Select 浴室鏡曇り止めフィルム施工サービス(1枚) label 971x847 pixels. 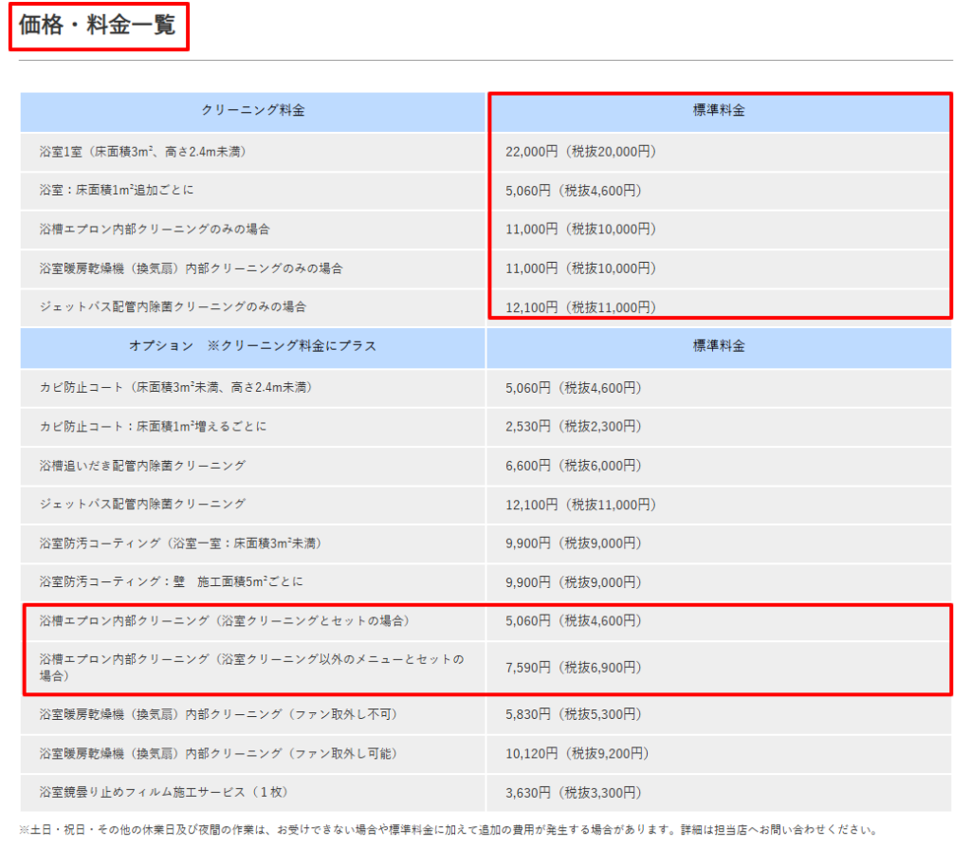164,792
